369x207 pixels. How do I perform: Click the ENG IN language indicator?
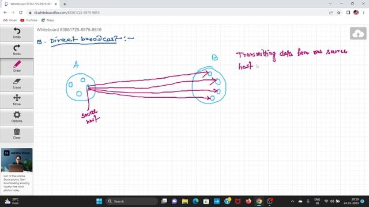[x=317, y=201]
